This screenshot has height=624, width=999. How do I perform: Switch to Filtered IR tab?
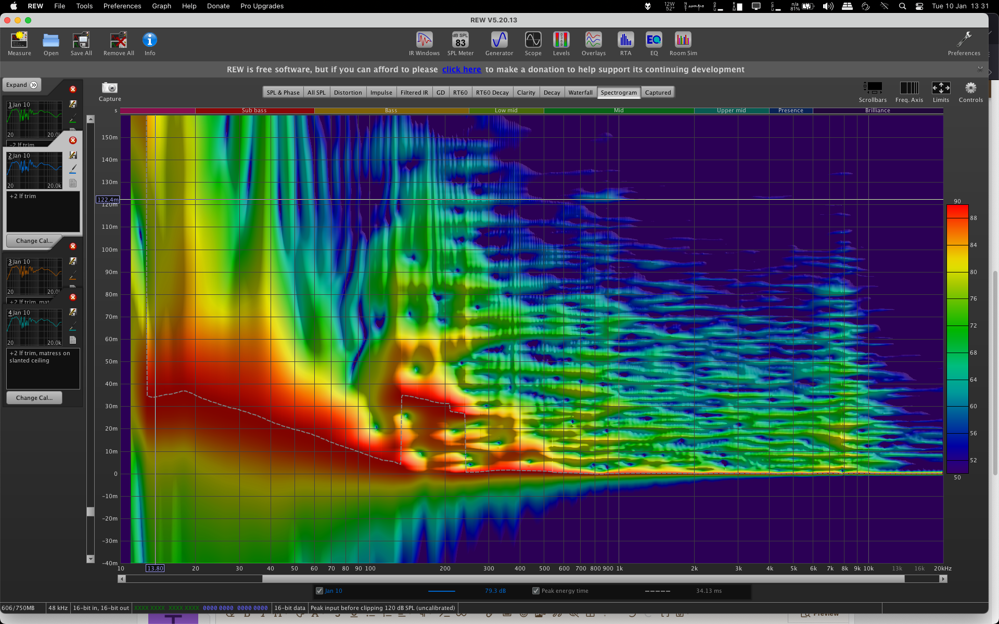coord(414,93)
